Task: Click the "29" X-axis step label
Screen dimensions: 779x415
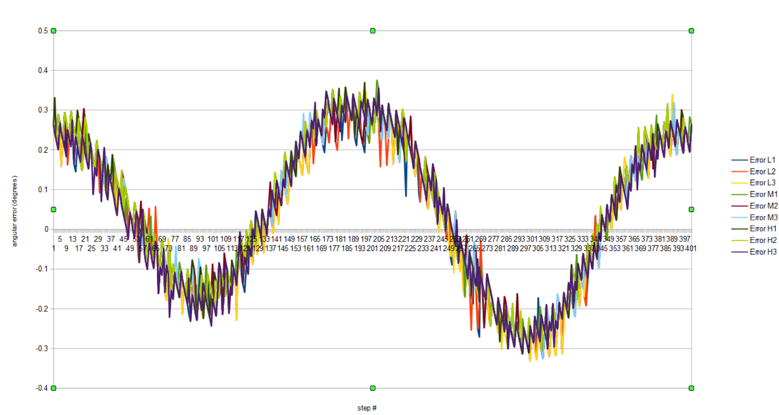Action: pos(98,239)
